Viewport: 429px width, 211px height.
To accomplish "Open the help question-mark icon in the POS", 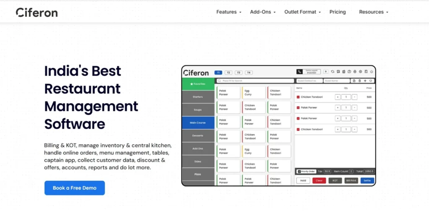I will (349, 72).
